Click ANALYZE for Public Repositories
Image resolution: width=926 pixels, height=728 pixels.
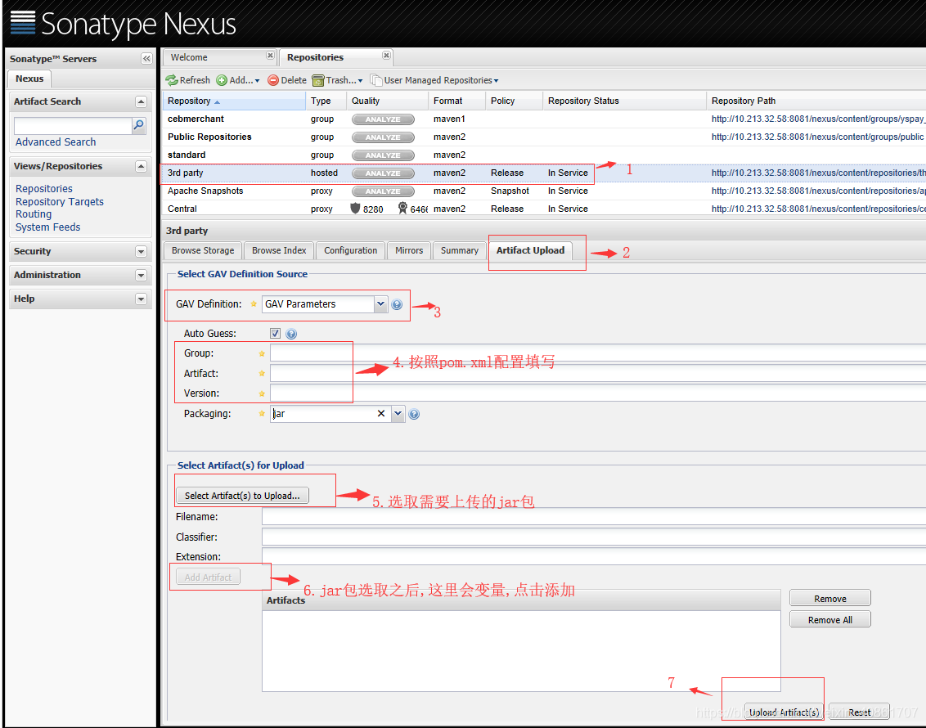tap(383, 137)
